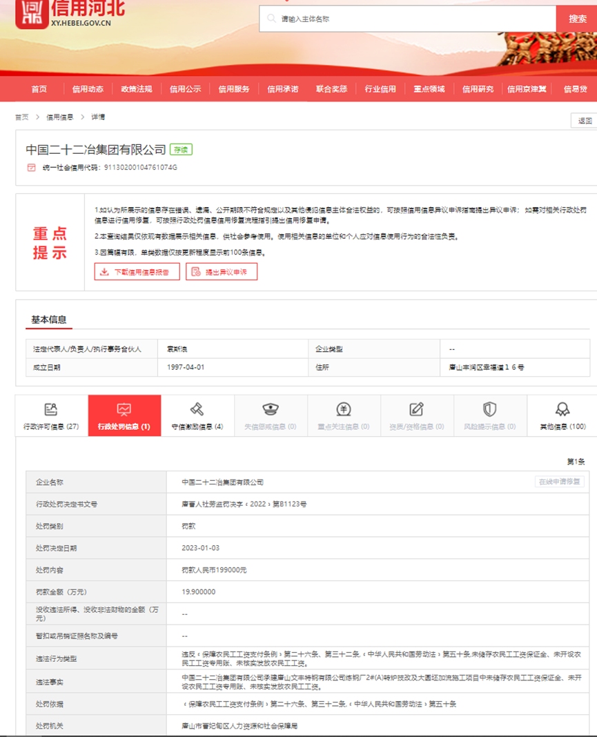Image resolution: width=597 pixels, height=737 pixels.
Task: Click the 行政许可信息 tab icon
Action: click(x=51, y=409)
